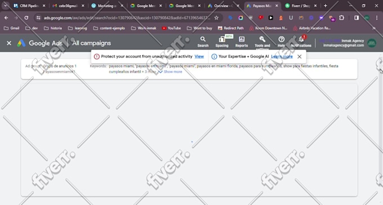
Task: Open the Notifications bell
Action: click(301, 42)
